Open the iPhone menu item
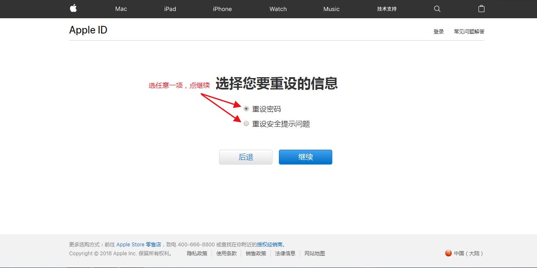Image resolution: width=537 pixels, height=268 pixels. pyautogui.click(x=222, y=9)
